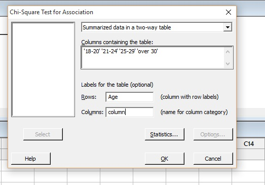Click the dialog title 'Chi-Square Test for Association'
Image resolution: width=265 pixels, height=185 pixels.
click(x=51, y=12)
